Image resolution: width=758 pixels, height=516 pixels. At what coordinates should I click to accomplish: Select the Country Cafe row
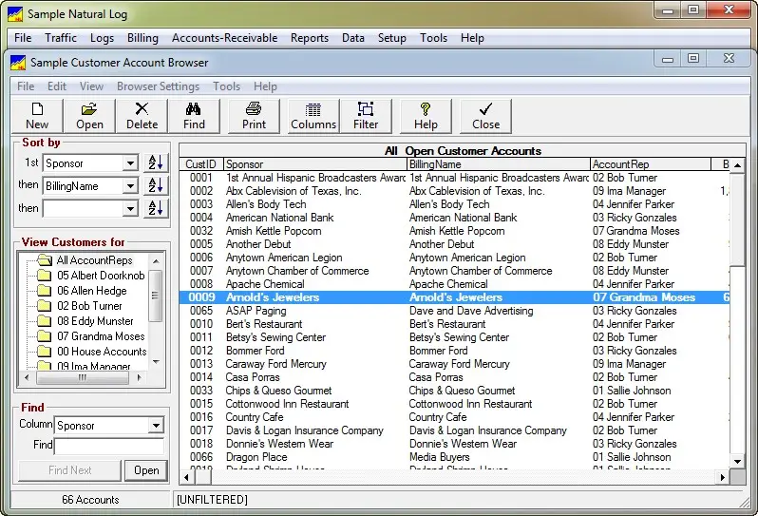pos(454,417)
